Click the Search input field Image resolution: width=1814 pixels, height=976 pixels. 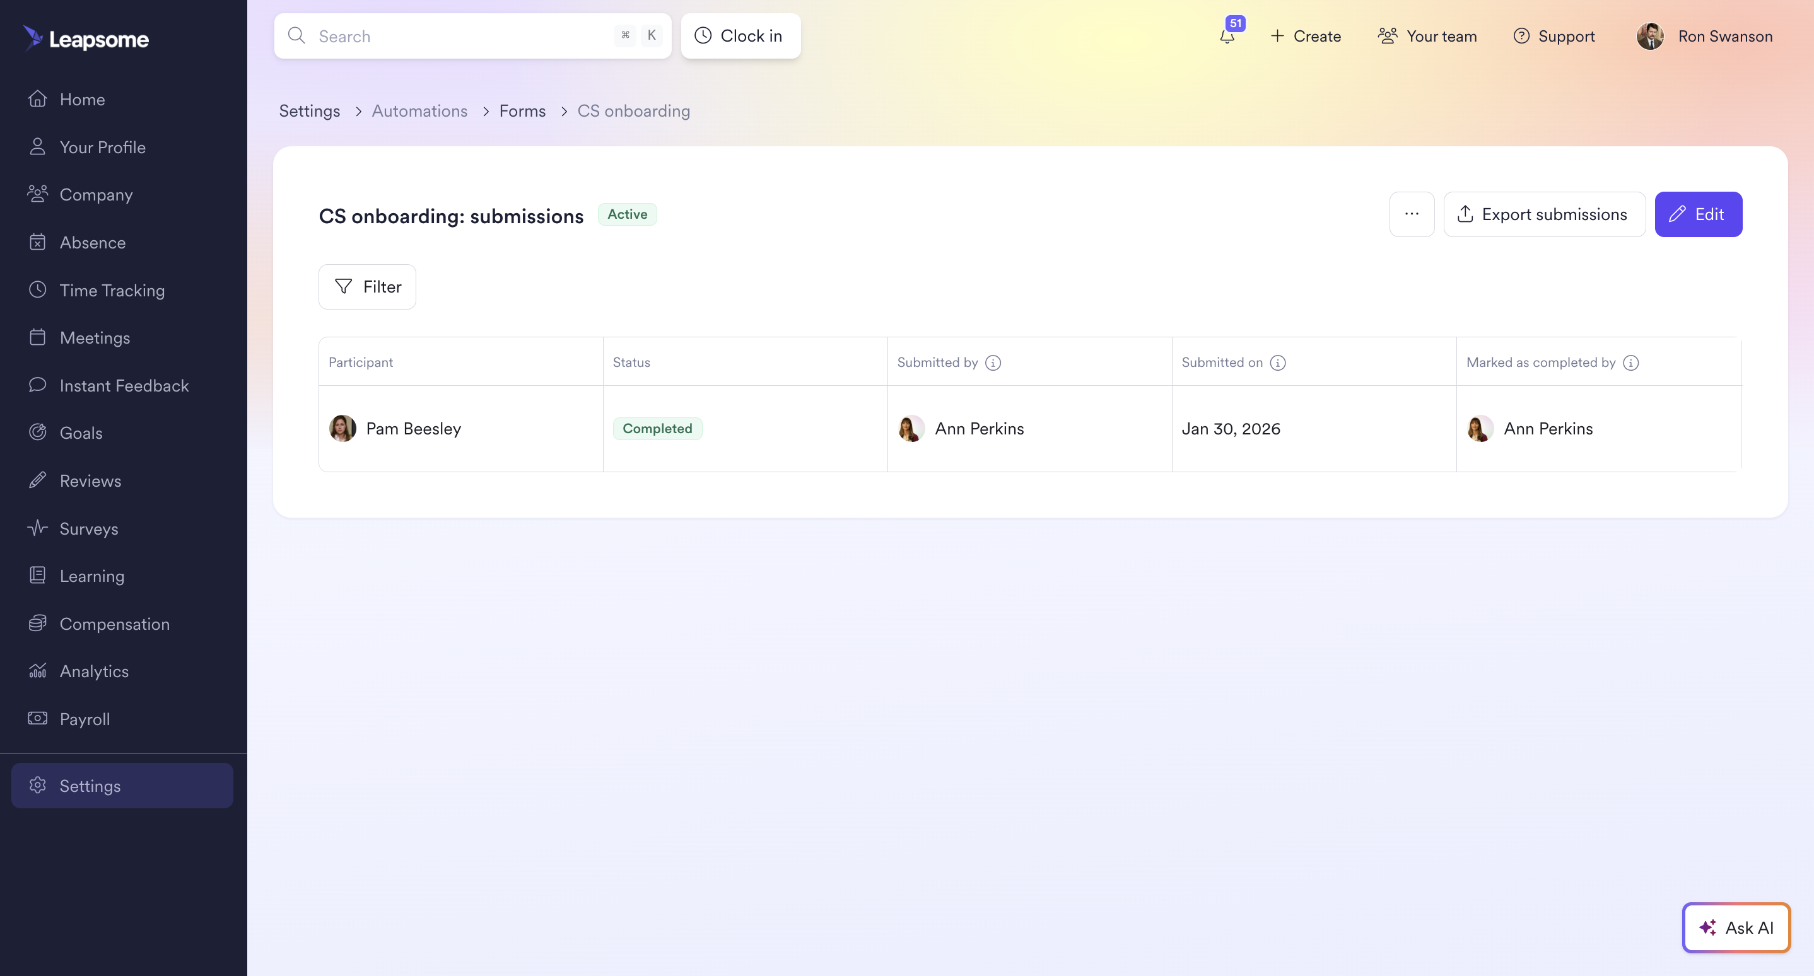[x=458, y=36]
